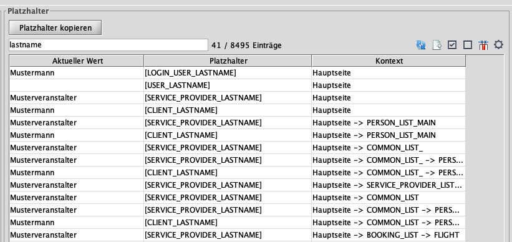Select Hauptseite -> PERSON_LIST_MAIN for CLIENT_LASTNAME
This screenshot has height=242, width=512.
click(374, 135)
